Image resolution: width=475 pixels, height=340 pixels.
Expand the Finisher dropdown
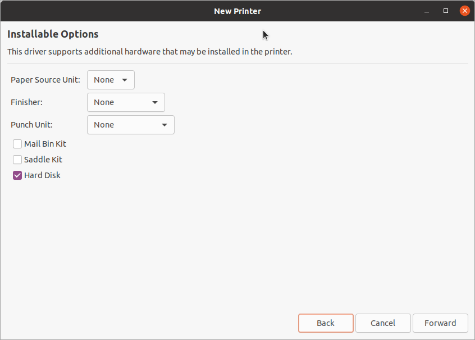tap(126, 102)
